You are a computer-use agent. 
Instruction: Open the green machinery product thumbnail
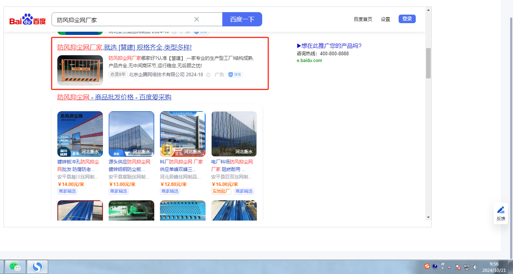(x=131, y=210)
